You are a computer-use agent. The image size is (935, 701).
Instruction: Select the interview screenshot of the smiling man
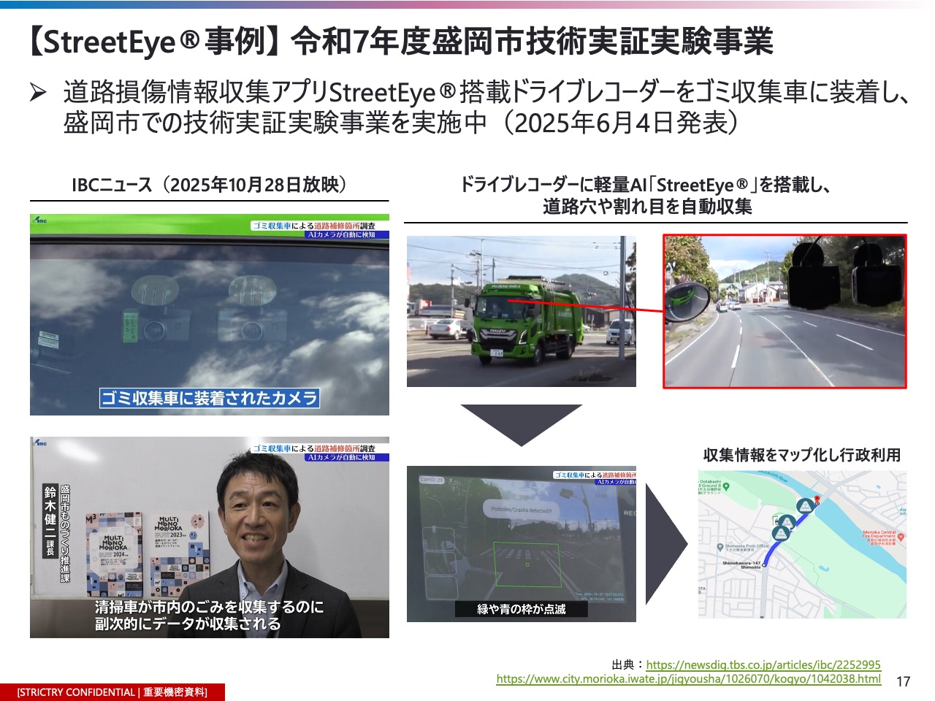[x=210, y=537]
